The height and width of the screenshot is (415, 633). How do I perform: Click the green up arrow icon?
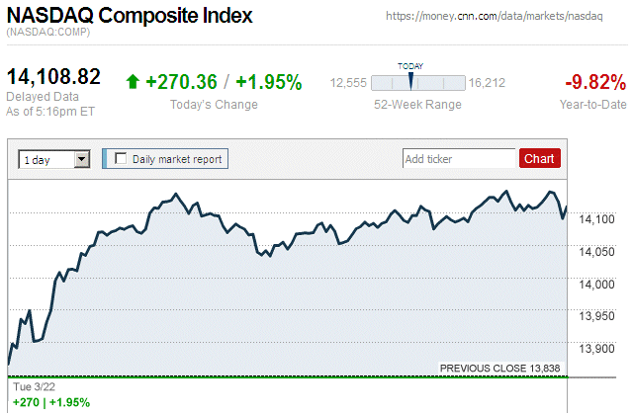click(x=133, y=82)
